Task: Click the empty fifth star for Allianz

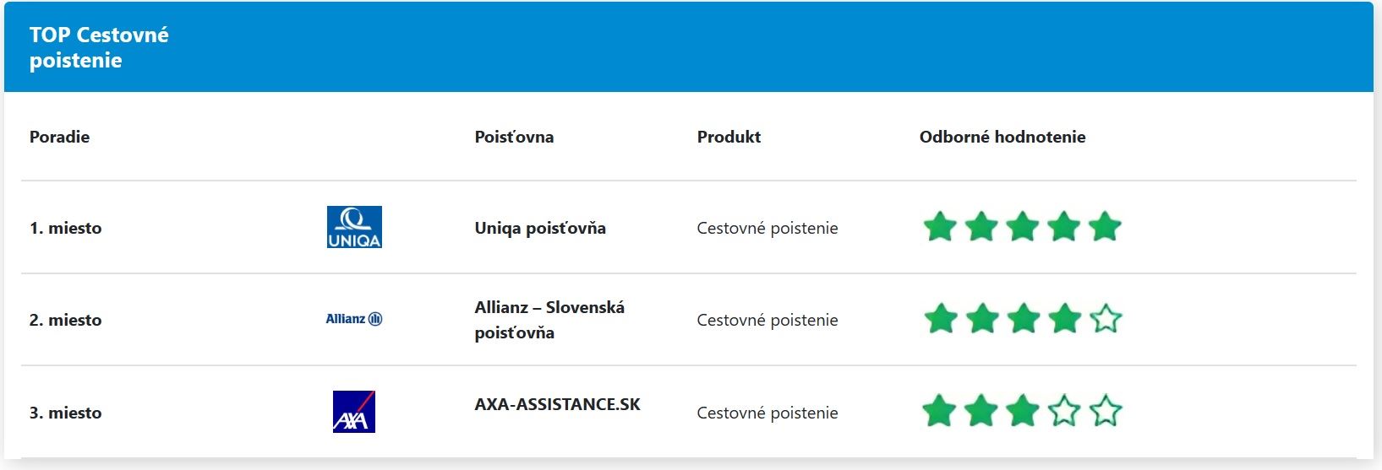Action: pos(1106,319)
